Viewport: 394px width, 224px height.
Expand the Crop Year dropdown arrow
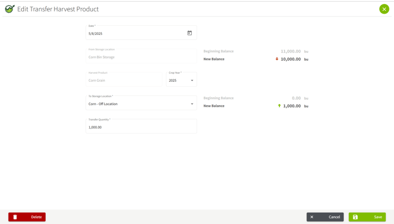pos(192,81)
